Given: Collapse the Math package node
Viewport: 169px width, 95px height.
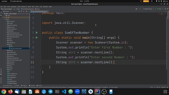Looking at the screenshot, I should pyautogui.click(x=6, y=45).
